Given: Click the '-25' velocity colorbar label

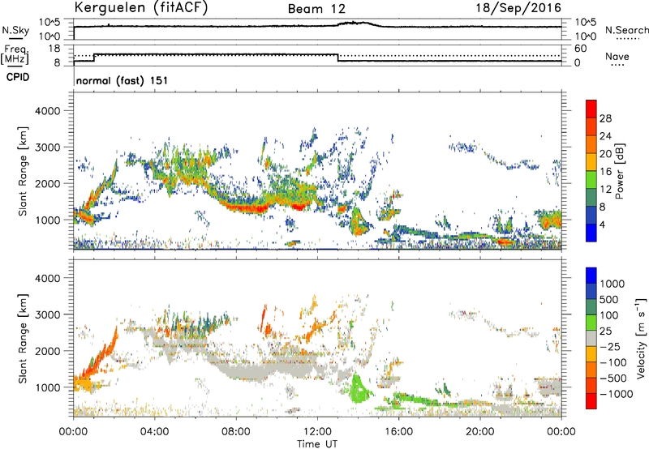Looking at the screenshot, I should 609,347.
